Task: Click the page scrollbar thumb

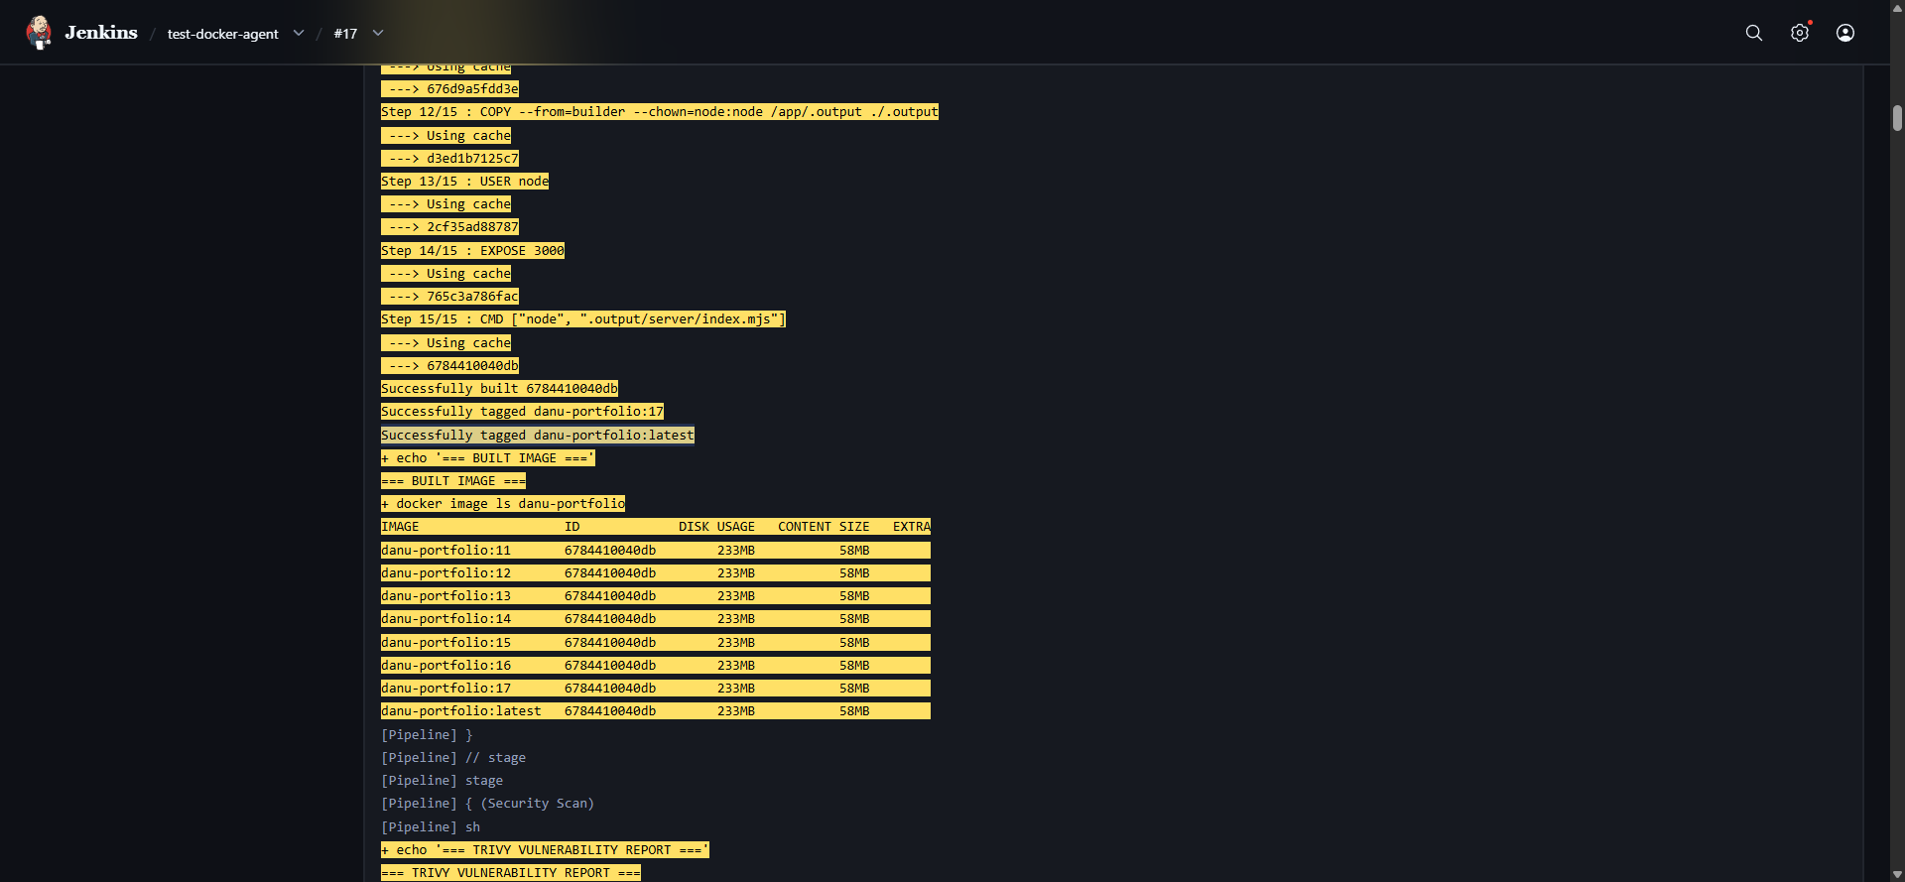Action: 1897,118
